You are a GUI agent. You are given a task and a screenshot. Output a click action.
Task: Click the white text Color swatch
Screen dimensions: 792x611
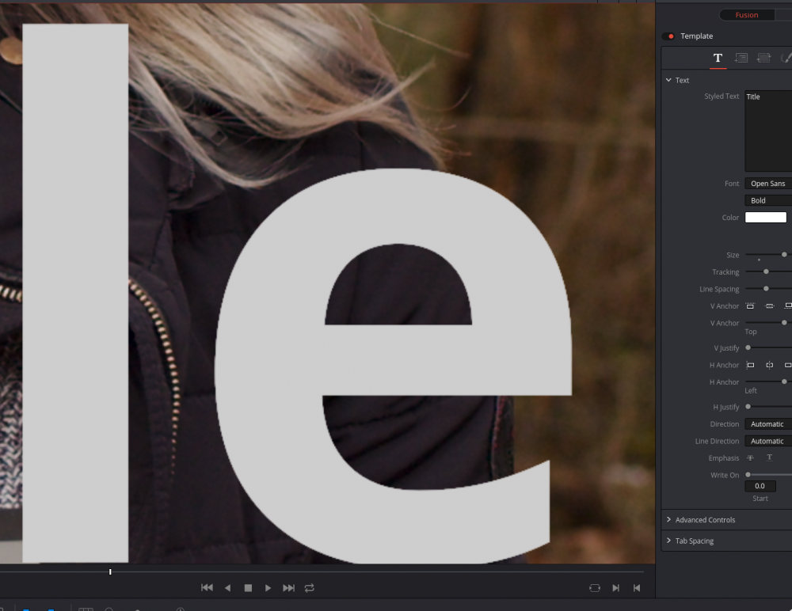(x=765, y=218)
